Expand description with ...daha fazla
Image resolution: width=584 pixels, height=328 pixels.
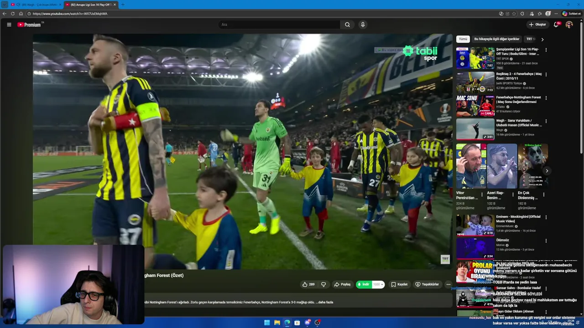click(x=324, y=302)
